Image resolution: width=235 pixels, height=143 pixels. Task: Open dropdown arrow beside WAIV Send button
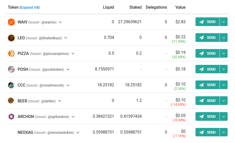(x=224, y=22)
